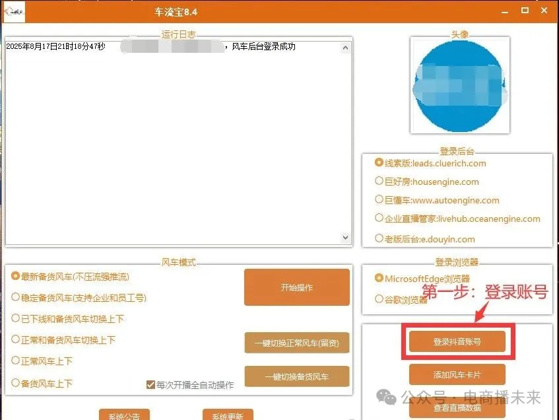This screenshot has height=420, width=559.
Task: Select MicrosoftEdge浏览器 as login browser
Action: [379, 278]
